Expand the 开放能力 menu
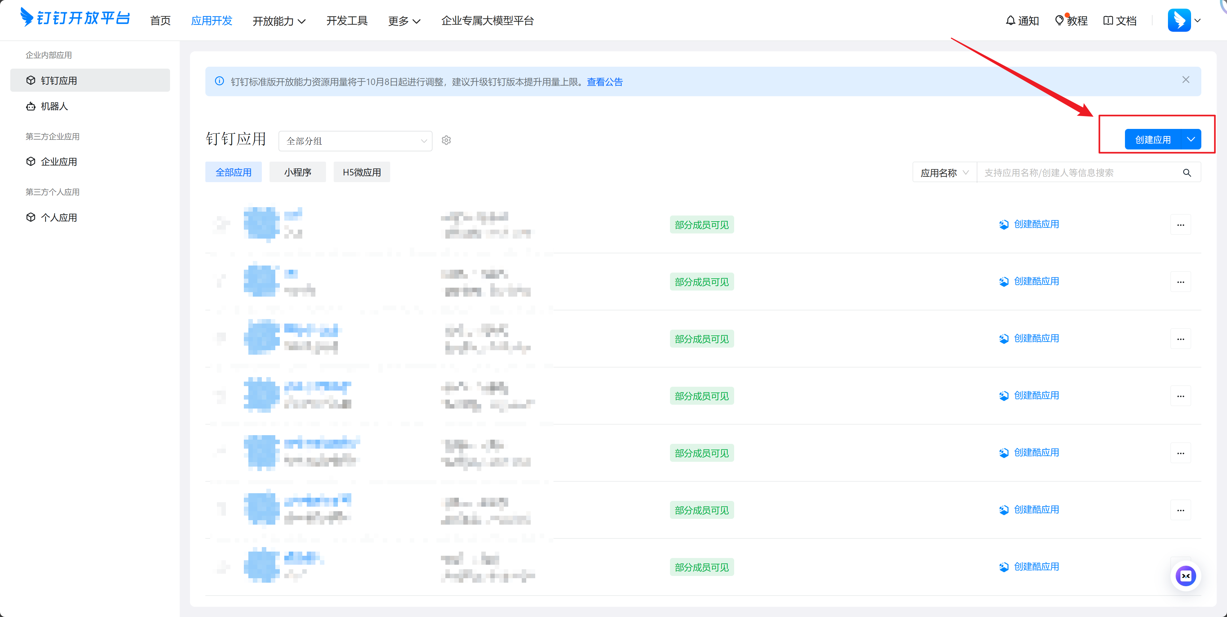1227x617 pixels. (x=279, y=21)
